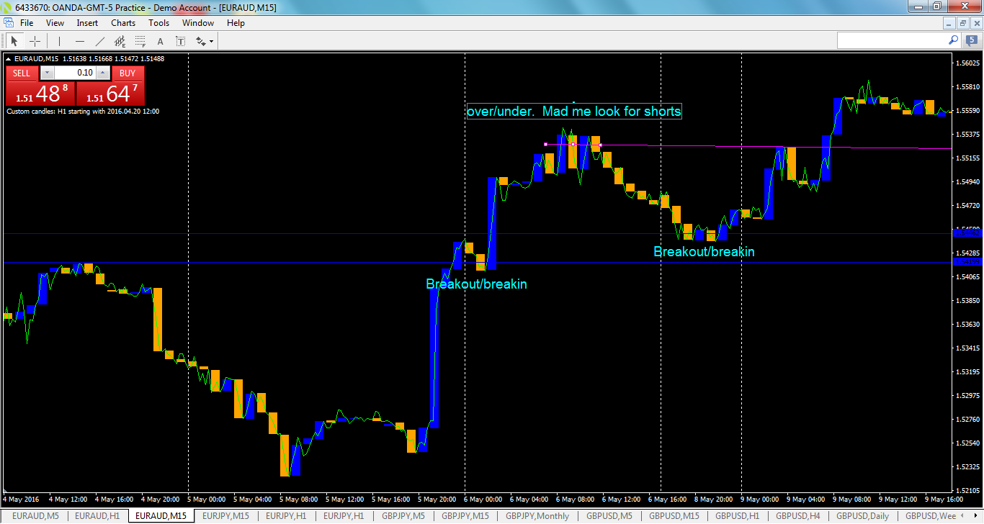Image resolution: width=984 pixels, height=524 pixels.
Task: Select the Fibonacci retracement tool
Action: coord(139,41)
